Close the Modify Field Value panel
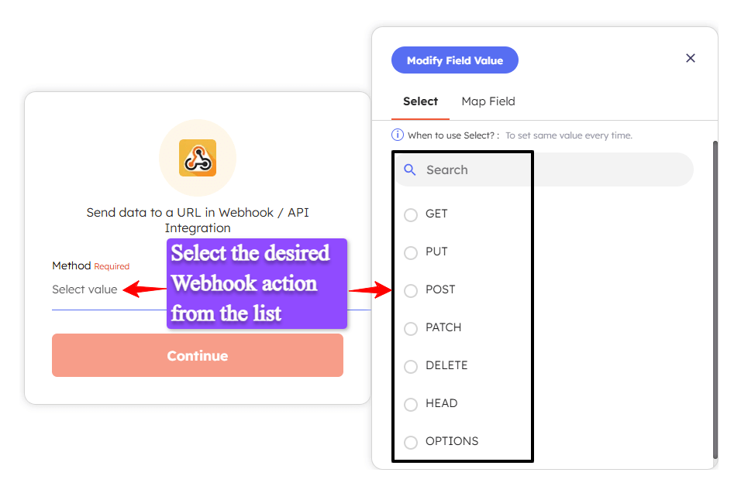 point(691,57)
